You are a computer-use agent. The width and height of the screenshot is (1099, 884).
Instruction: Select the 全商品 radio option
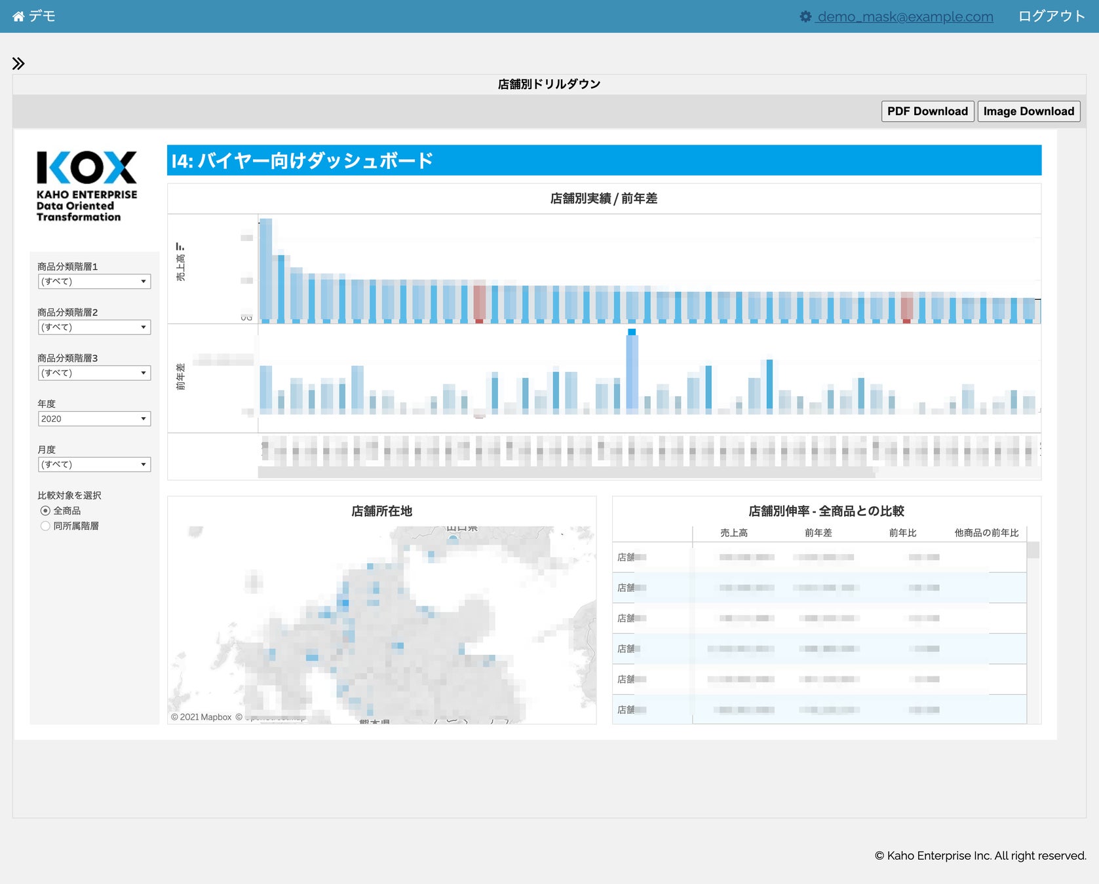coord(45,511)
